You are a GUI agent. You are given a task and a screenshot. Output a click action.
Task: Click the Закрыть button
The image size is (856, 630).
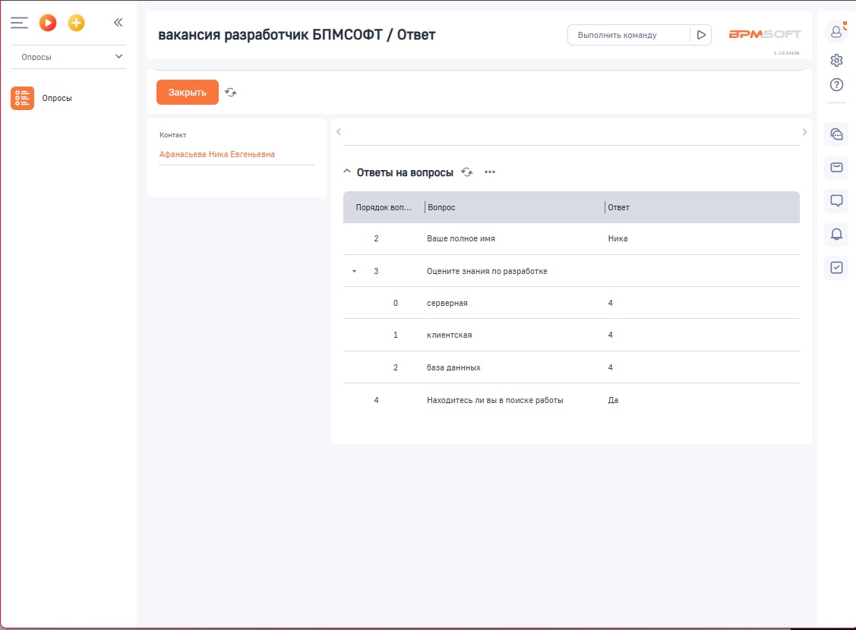coord(187,92)
